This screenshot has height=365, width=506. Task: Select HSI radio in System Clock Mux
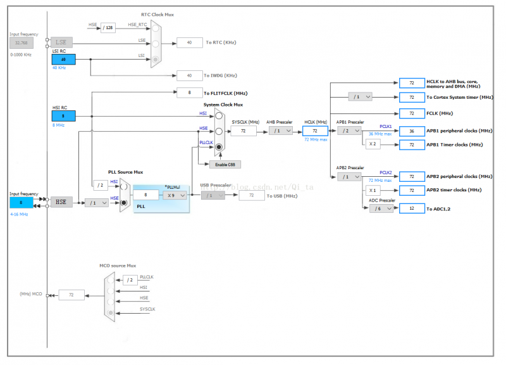coord(219,115)
